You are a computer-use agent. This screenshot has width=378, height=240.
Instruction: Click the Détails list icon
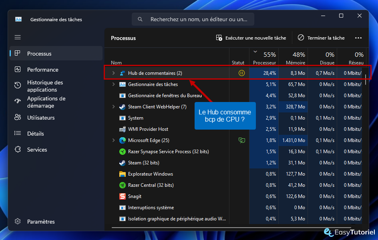pos(18,133)
